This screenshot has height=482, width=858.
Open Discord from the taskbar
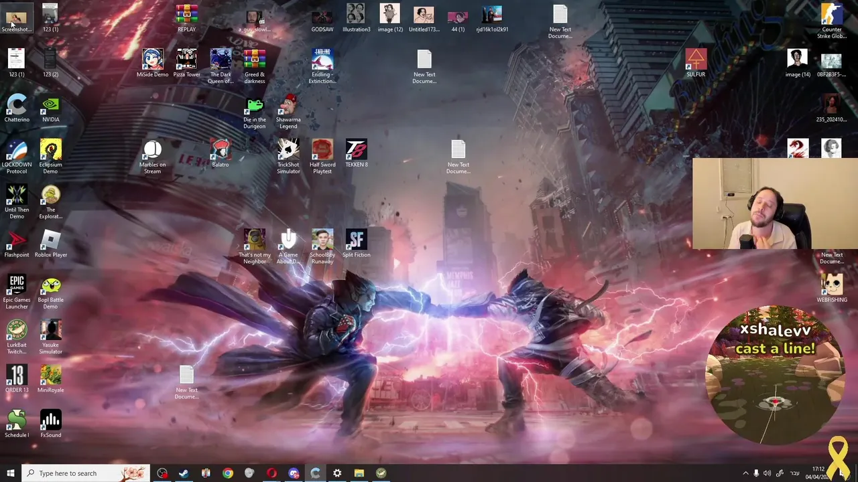click(294, 473)
